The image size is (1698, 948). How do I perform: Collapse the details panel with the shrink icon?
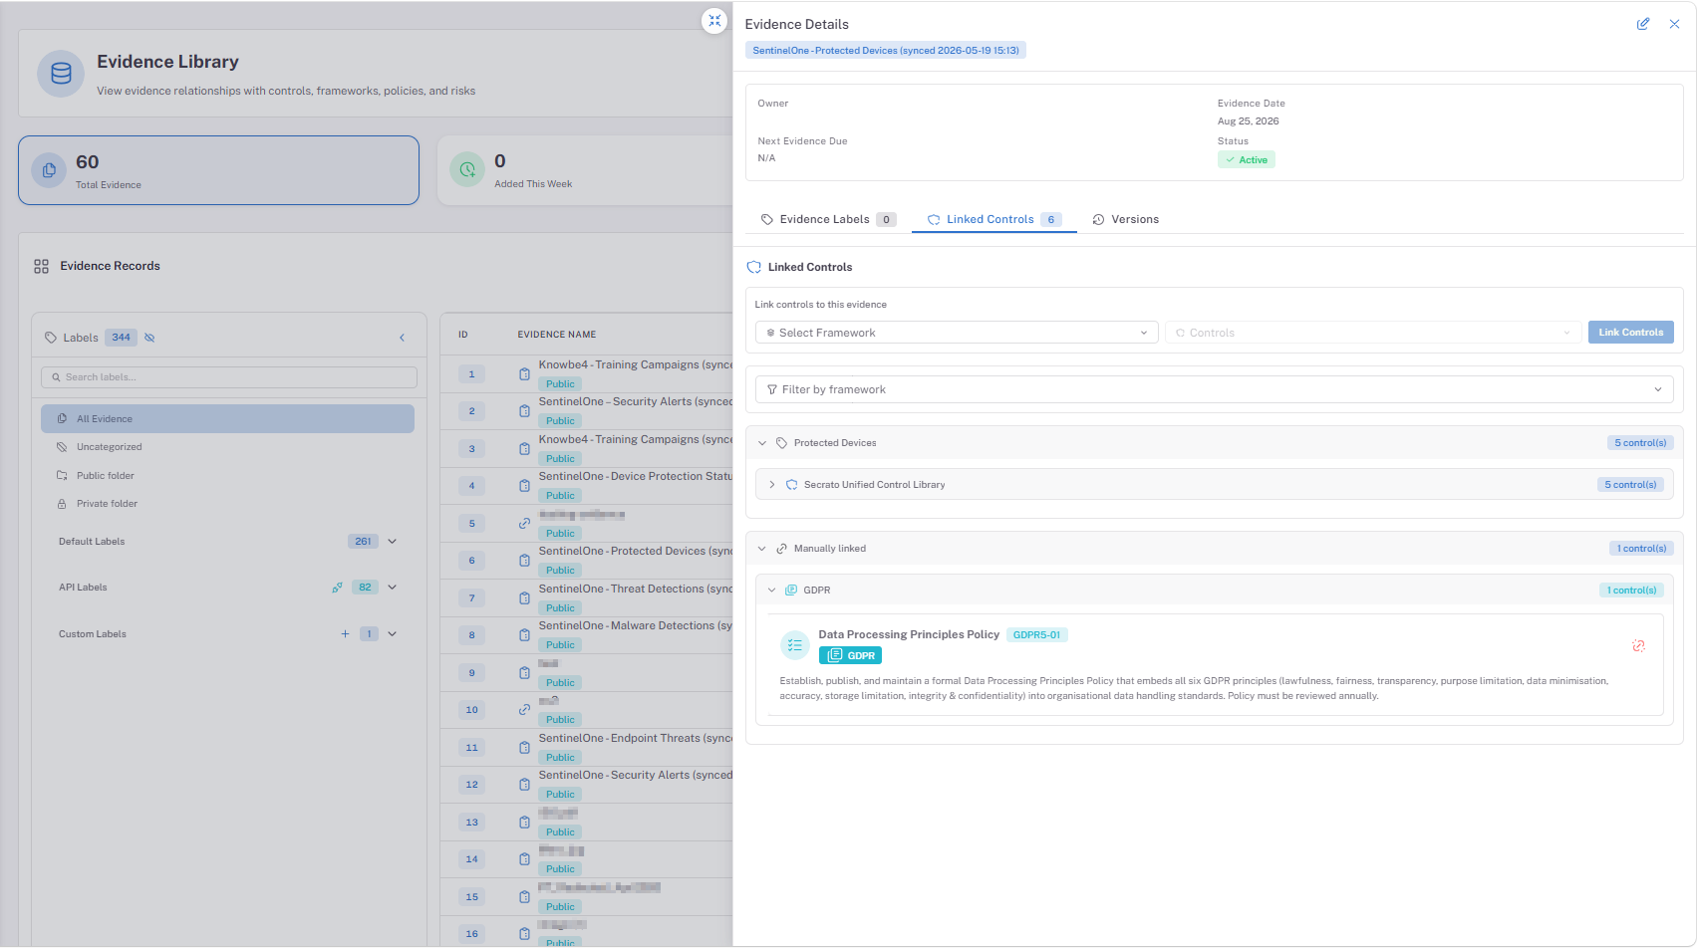click(714, 21)
